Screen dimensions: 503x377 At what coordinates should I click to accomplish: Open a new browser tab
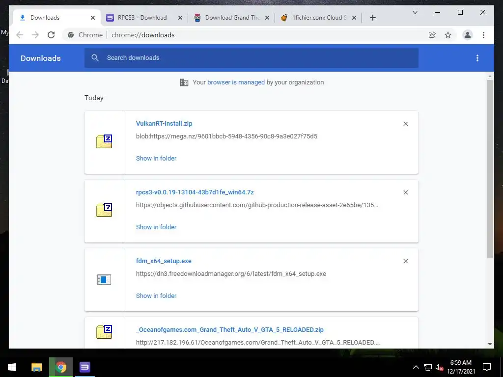pyautogui.click(x=372, y=18)
